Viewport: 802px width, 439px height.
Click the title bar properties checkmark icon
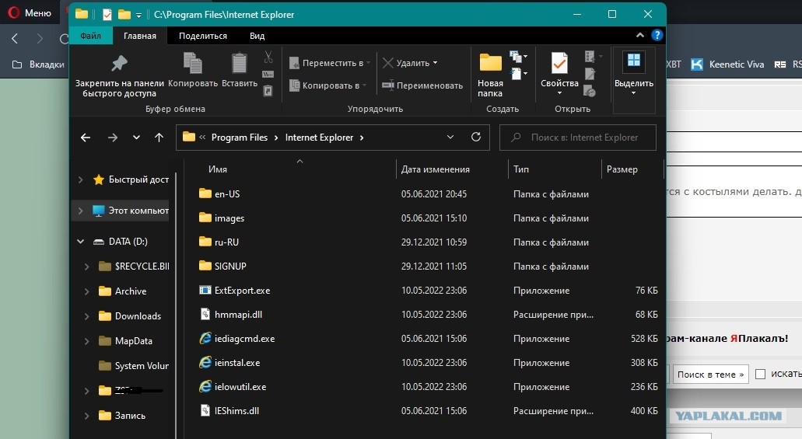pos(107,14)
